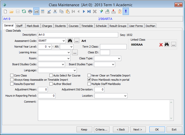The width and height of the screenshot is (185, 135).
Task: Remove linked class with red X
Action: (x=161, y=45)
